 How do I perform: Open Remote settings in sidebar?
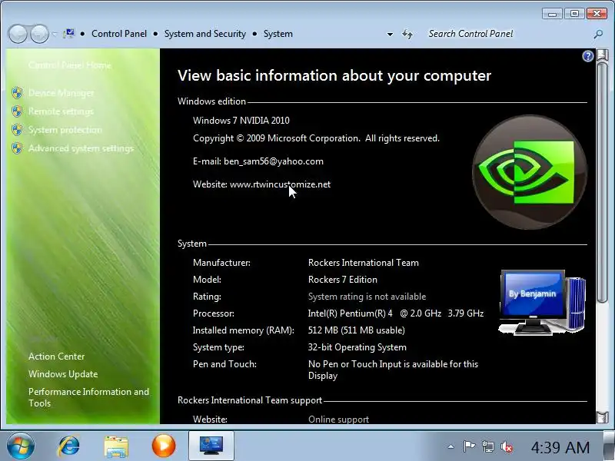[x=61, y=111]
